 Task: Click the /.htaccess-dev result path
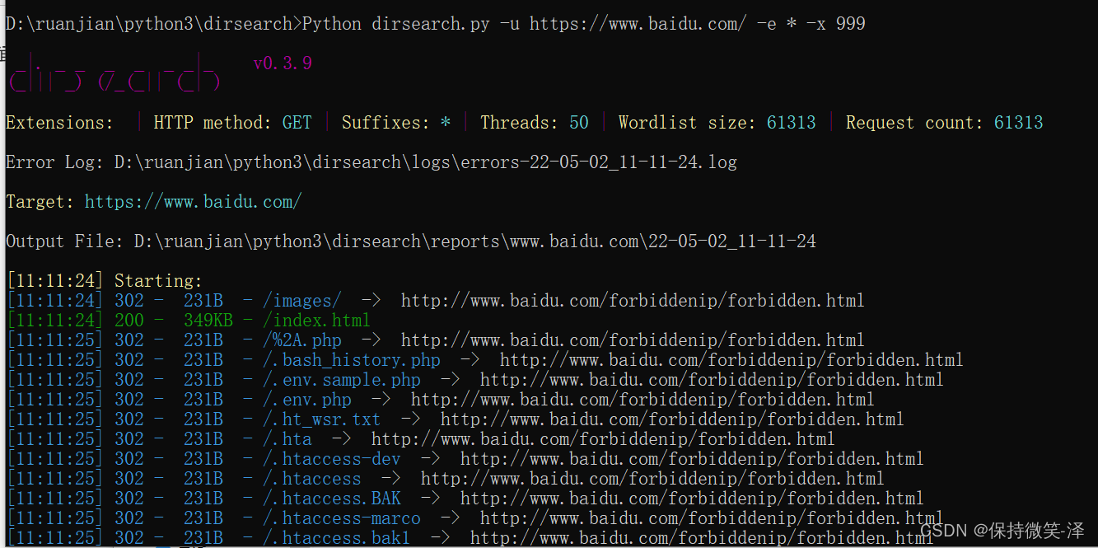(331, 459)
